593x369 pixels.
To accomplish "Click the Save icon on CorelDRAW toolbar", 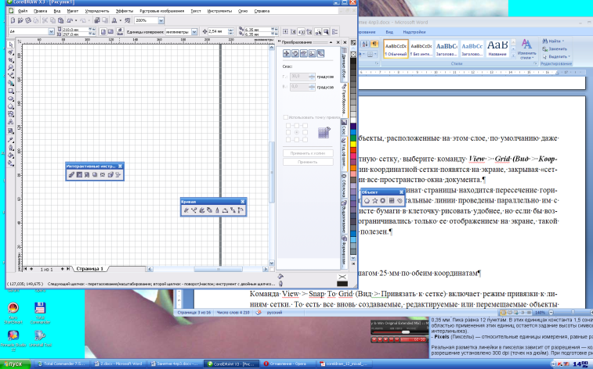I will pos(28,20).
